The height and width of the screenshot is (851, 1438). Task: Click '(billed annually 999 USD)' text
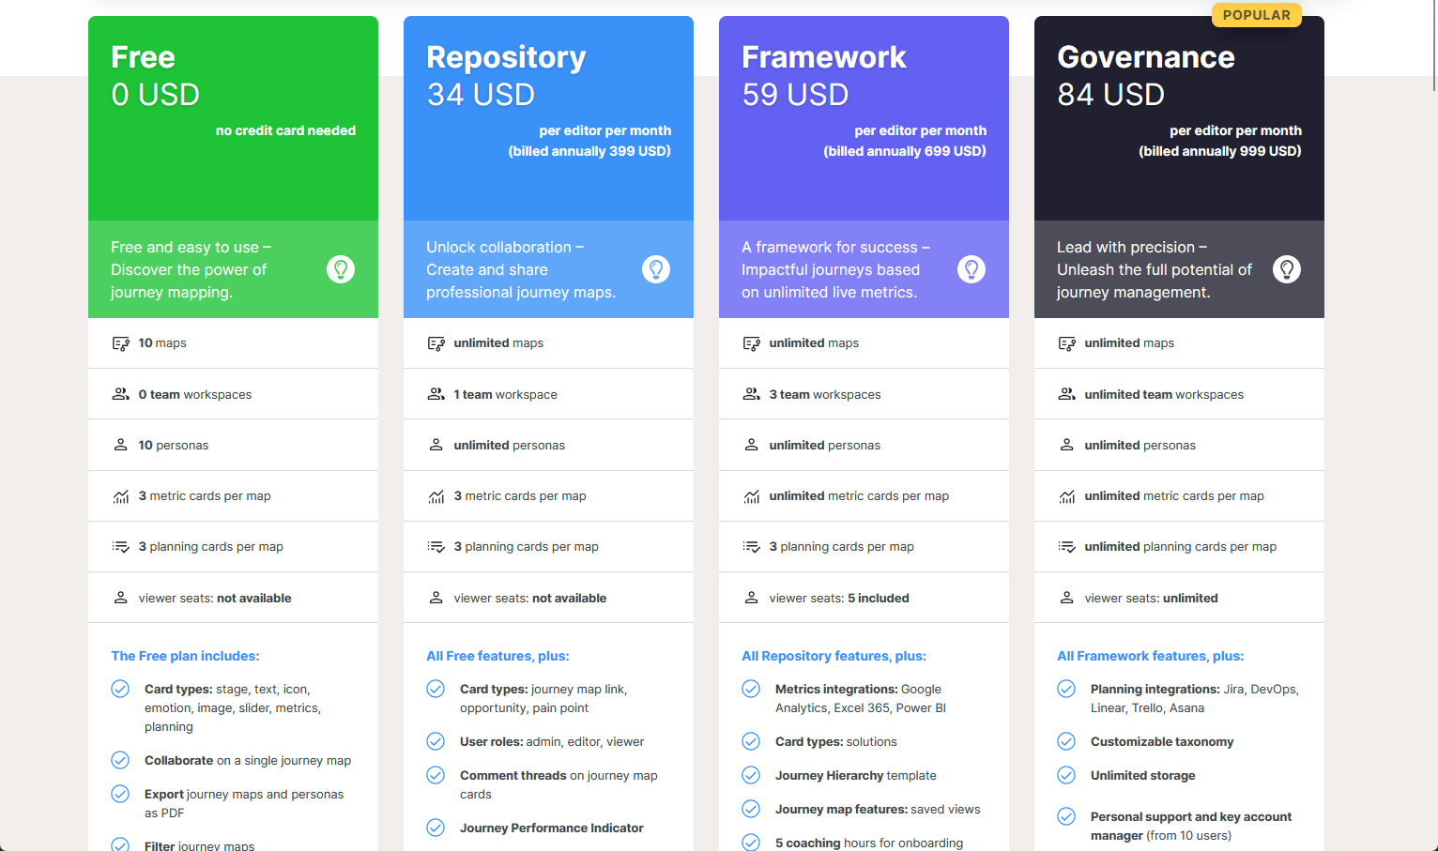(1220, 151)
